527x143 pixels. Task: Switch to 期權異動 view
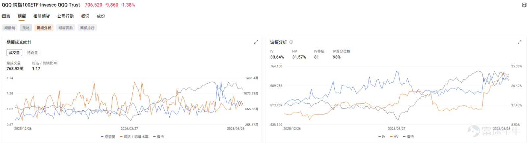(66, 28)
